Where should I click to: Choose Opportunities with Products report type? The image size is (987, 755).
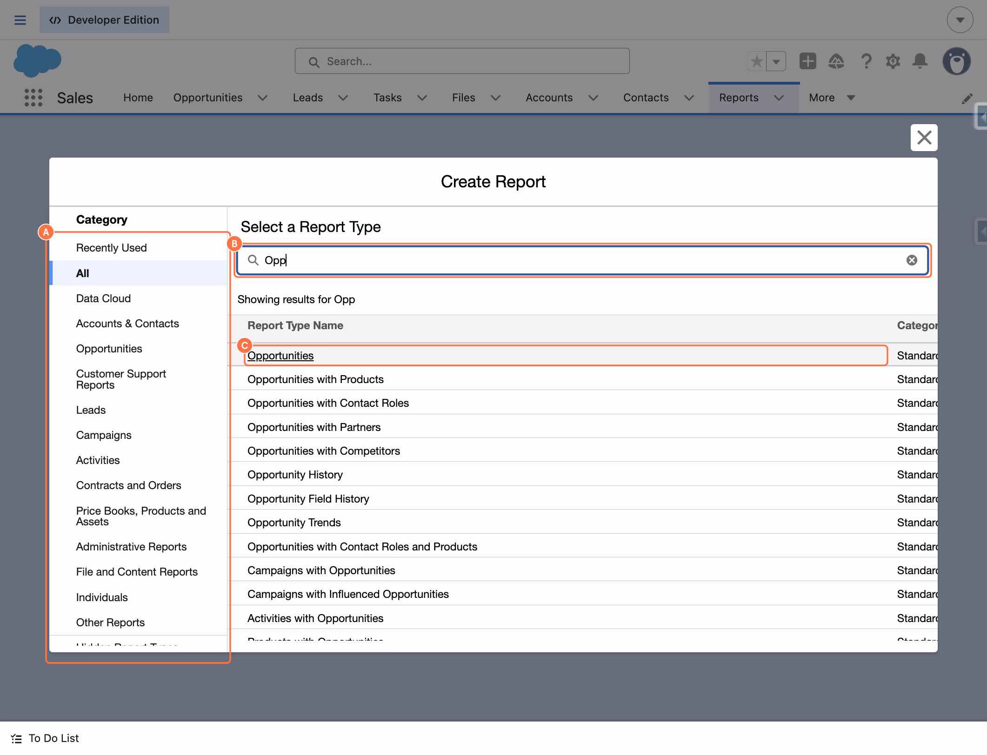(315, 379)
